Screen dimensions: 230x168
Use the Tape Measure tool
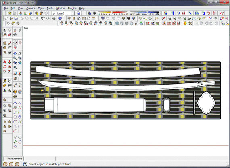coord(5,81)
